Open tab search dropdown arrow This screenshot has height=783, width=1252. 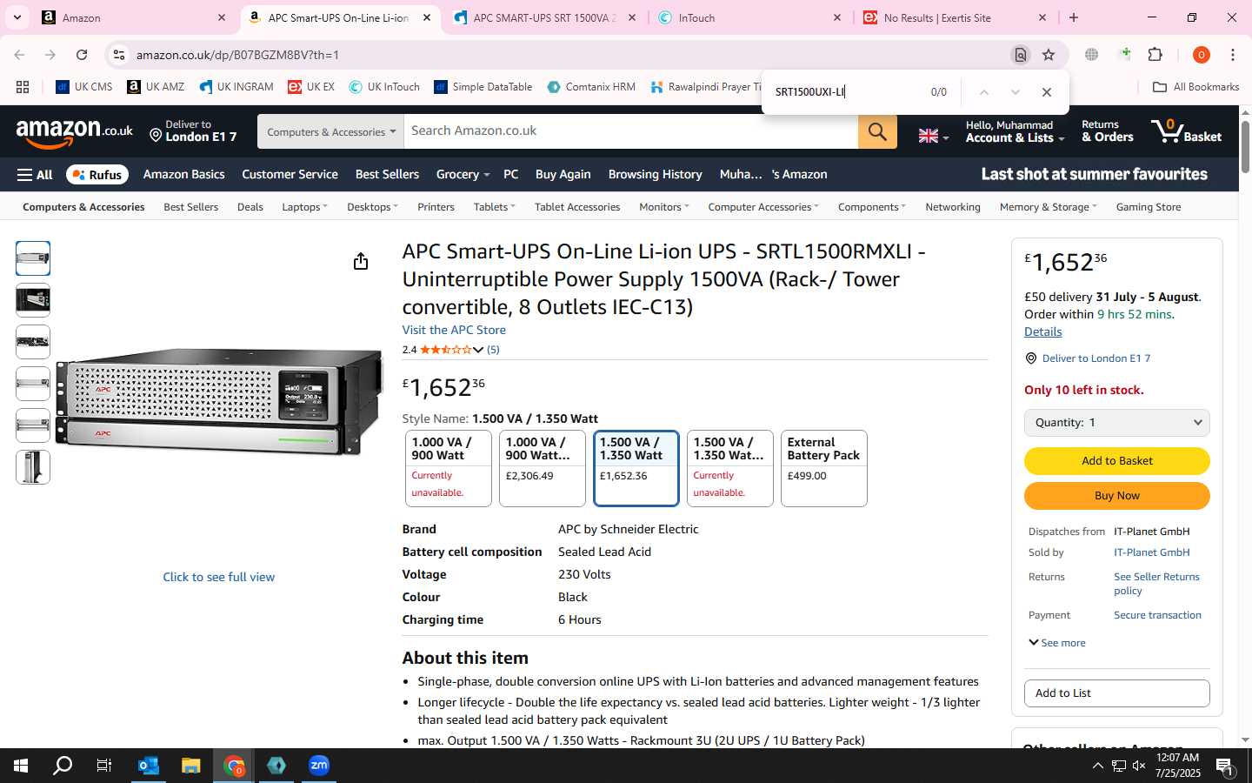(17, 17)
